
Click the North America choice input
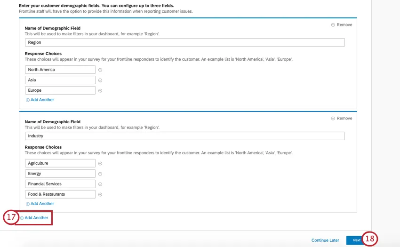60,70
